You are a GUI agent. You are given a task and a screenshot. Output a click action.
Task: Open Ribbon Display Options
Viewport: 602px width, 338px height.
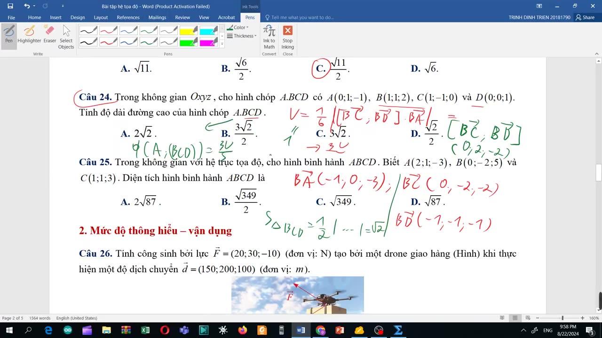click(539, 6)
